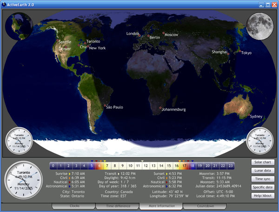Select the New York city marker
Screen dimensions: 279x212
click(x=88, y=46)
